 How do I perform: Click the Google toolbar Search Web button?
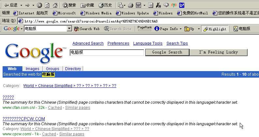click(x=87, y=29)
